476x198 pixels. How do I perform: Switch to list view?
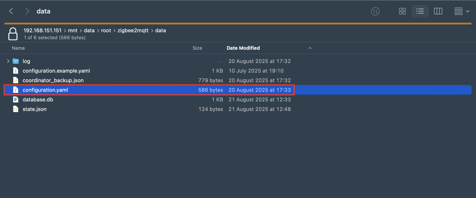tap(420, 11)
